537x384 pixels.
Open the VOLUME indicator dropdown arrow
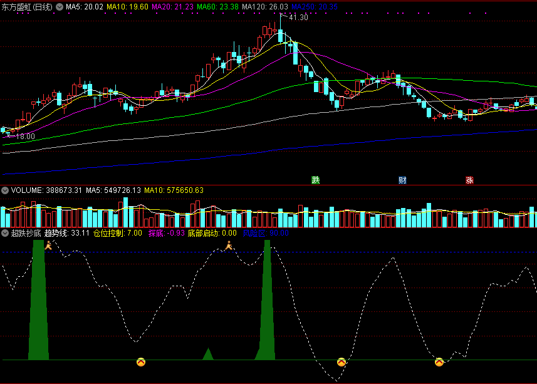click(x=5, y=190)
